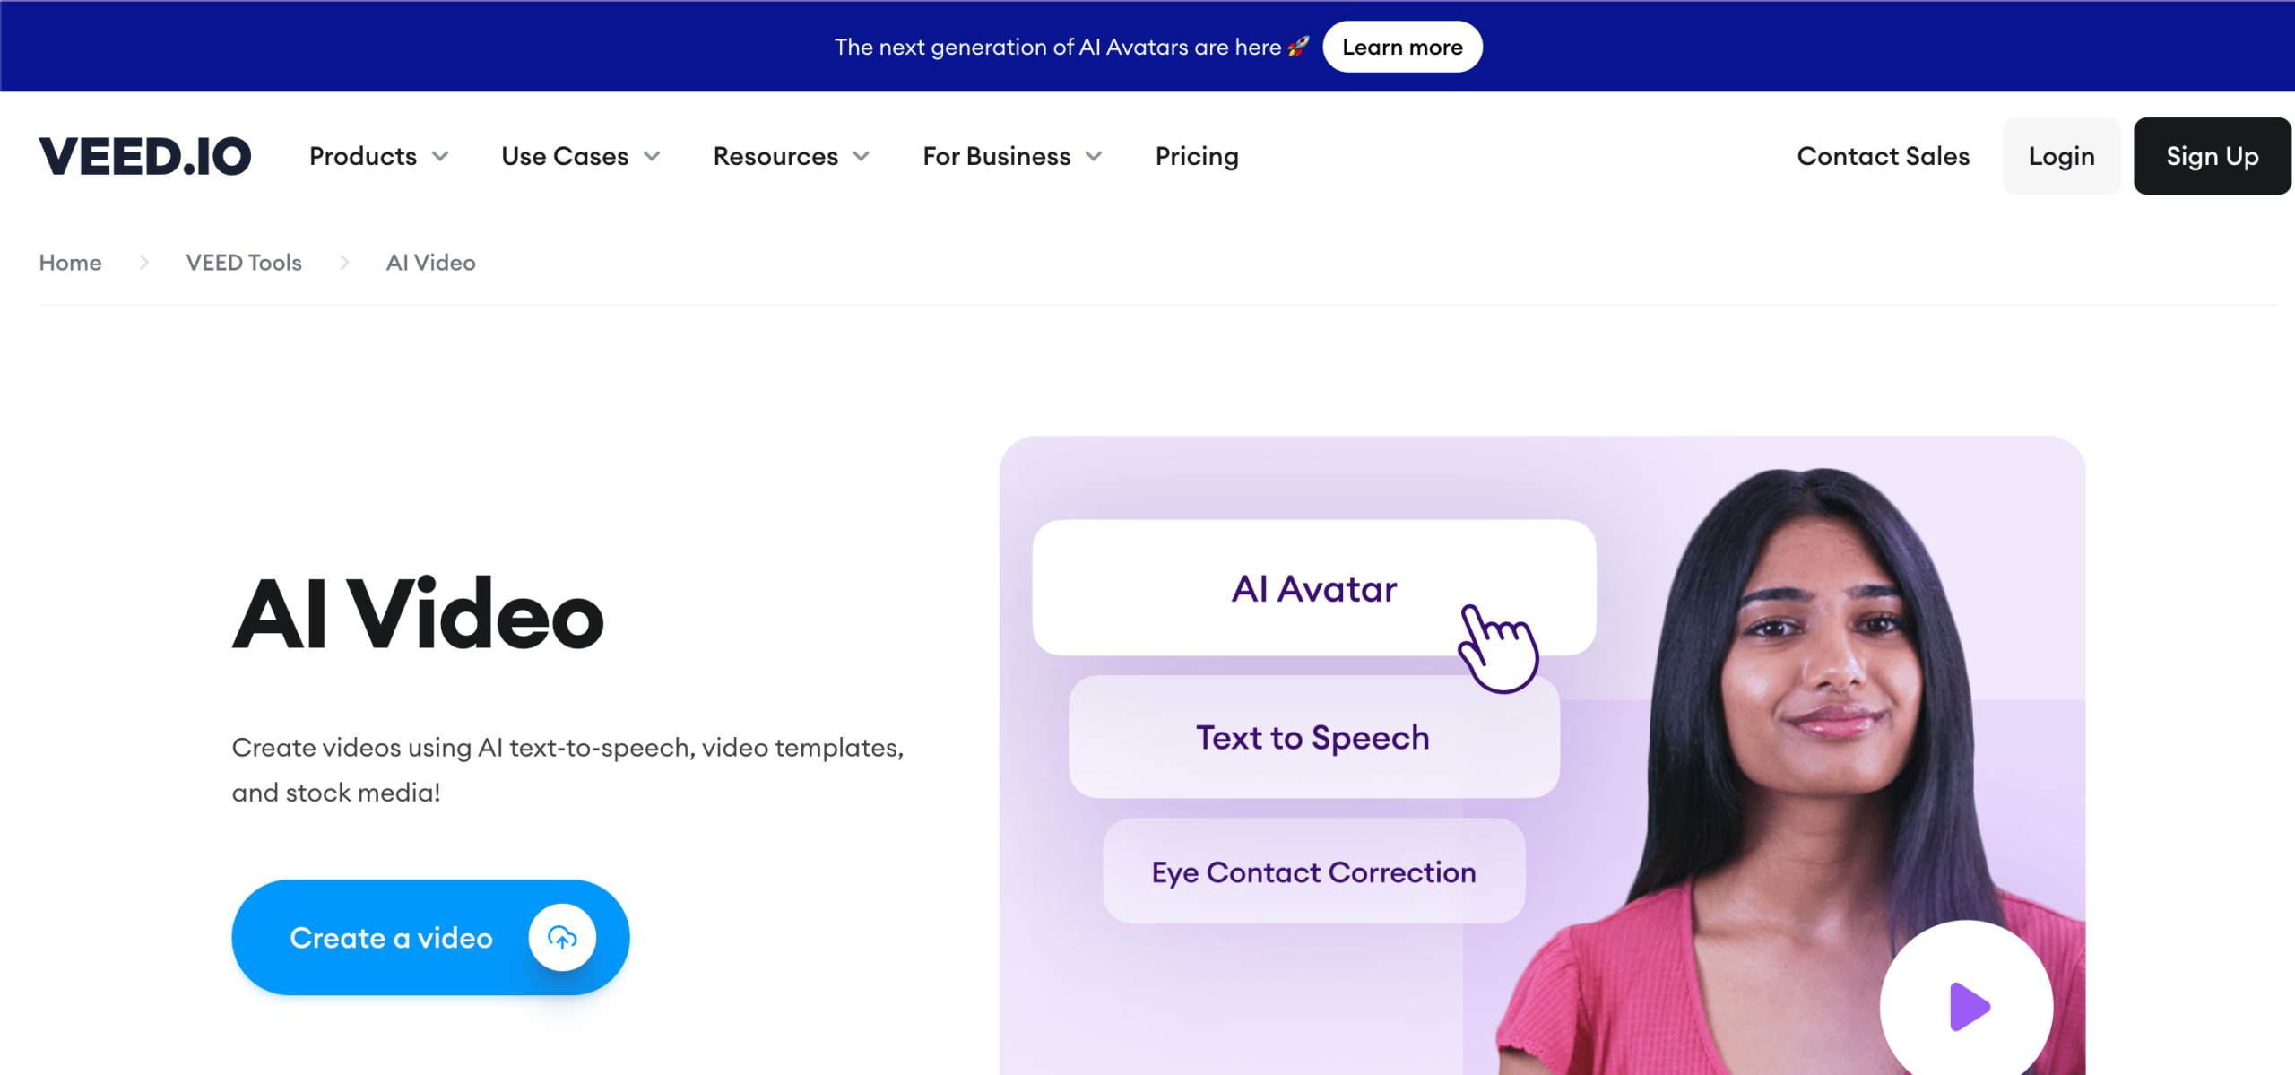Viewport: 2295px width, 1075px height.
Task: Select the Eye Contact Correction card
Action: [1313, 871]
